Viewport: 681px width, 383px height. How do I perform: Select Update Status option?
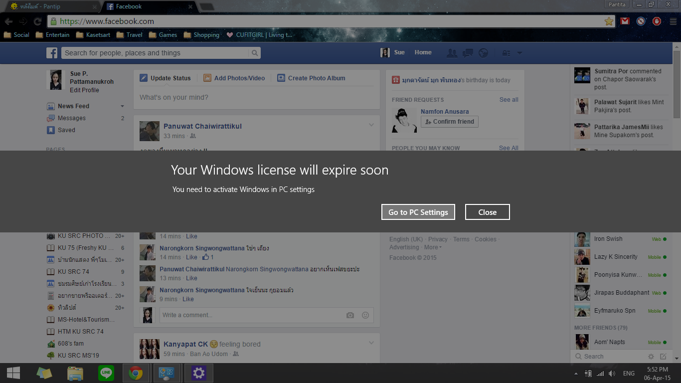(x=166, y=78)
